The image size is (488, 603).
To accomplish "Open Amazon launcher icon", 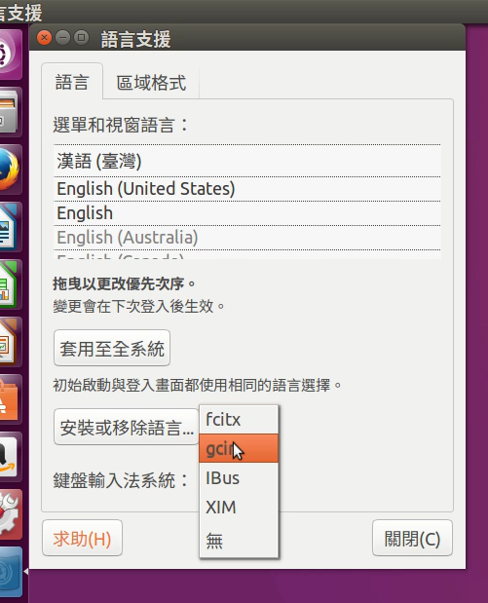I will 9,457.
